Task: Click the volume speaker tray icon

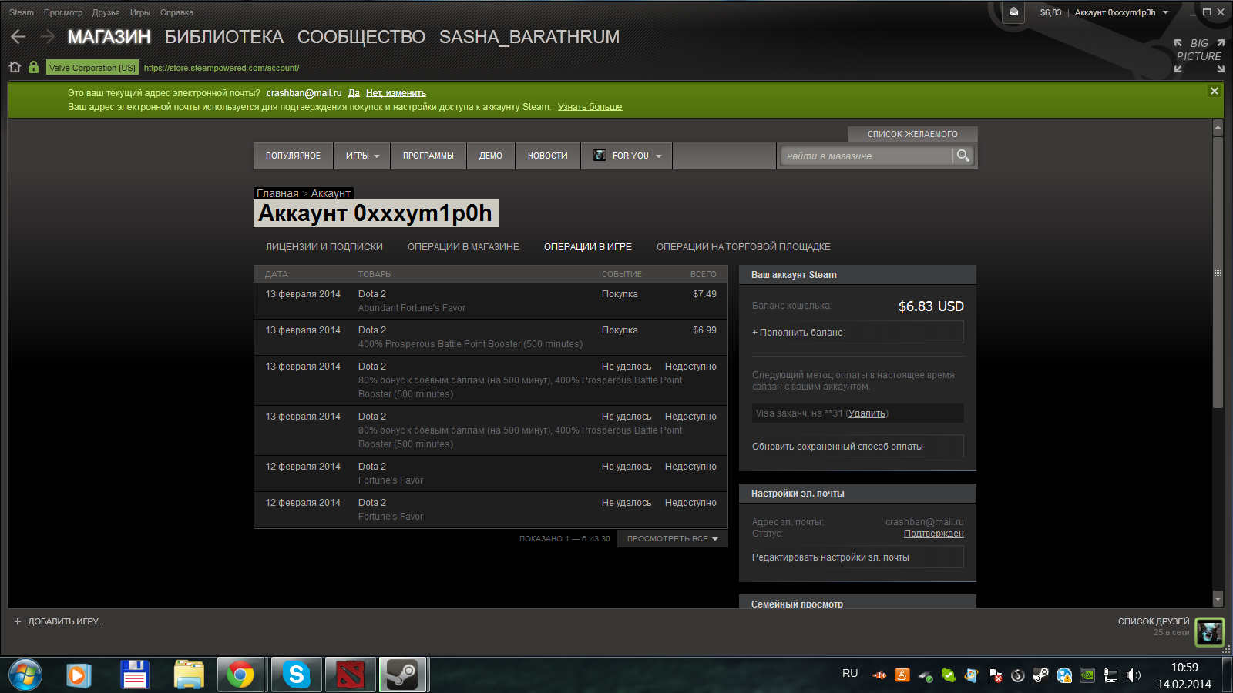Action: point(1133,675)
